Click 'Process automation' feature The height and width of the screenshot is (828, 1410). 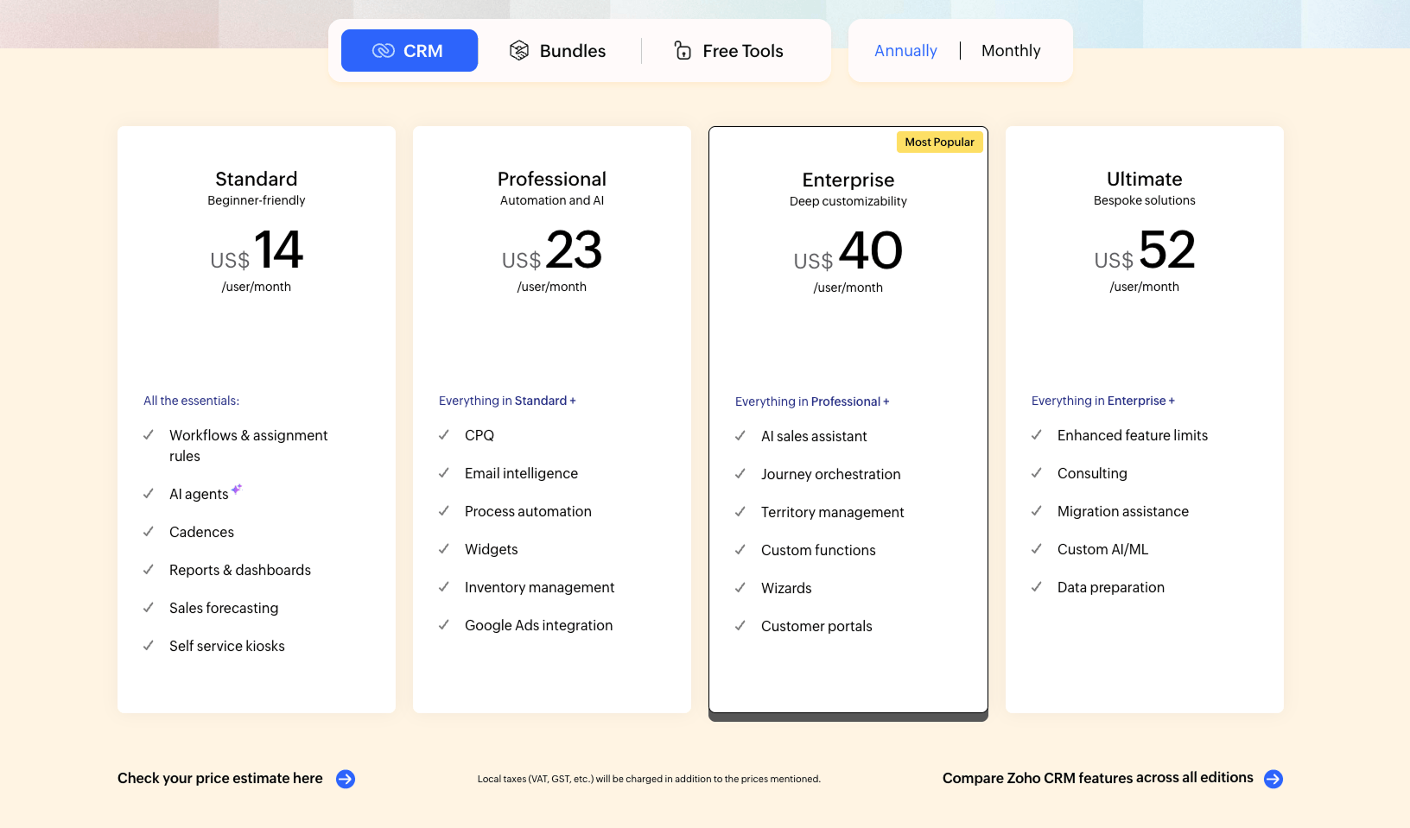[x=528, y=511]
